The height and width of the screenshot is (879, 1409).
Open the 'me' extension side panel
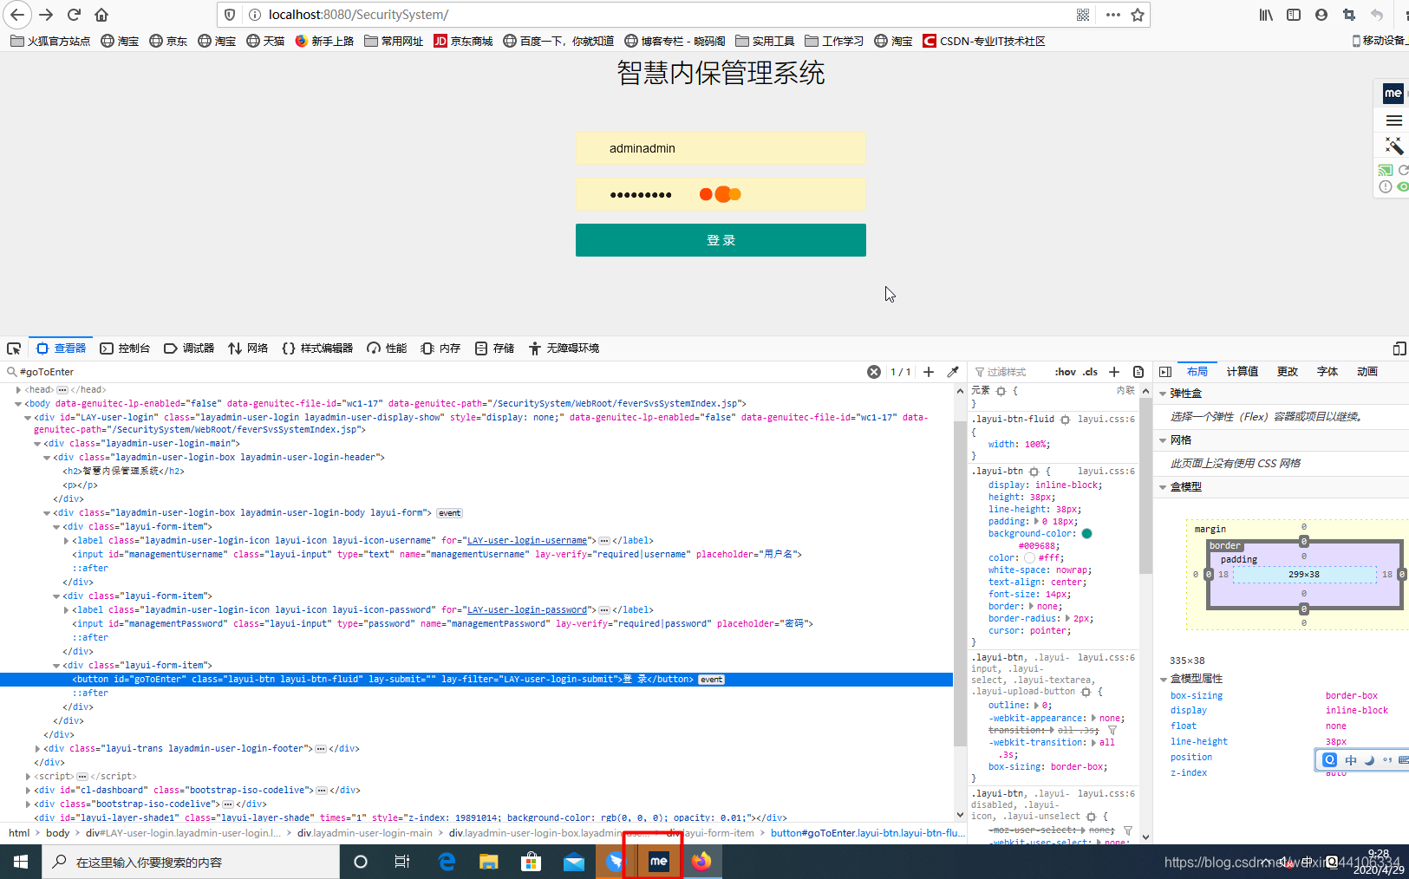[1393, 93]
